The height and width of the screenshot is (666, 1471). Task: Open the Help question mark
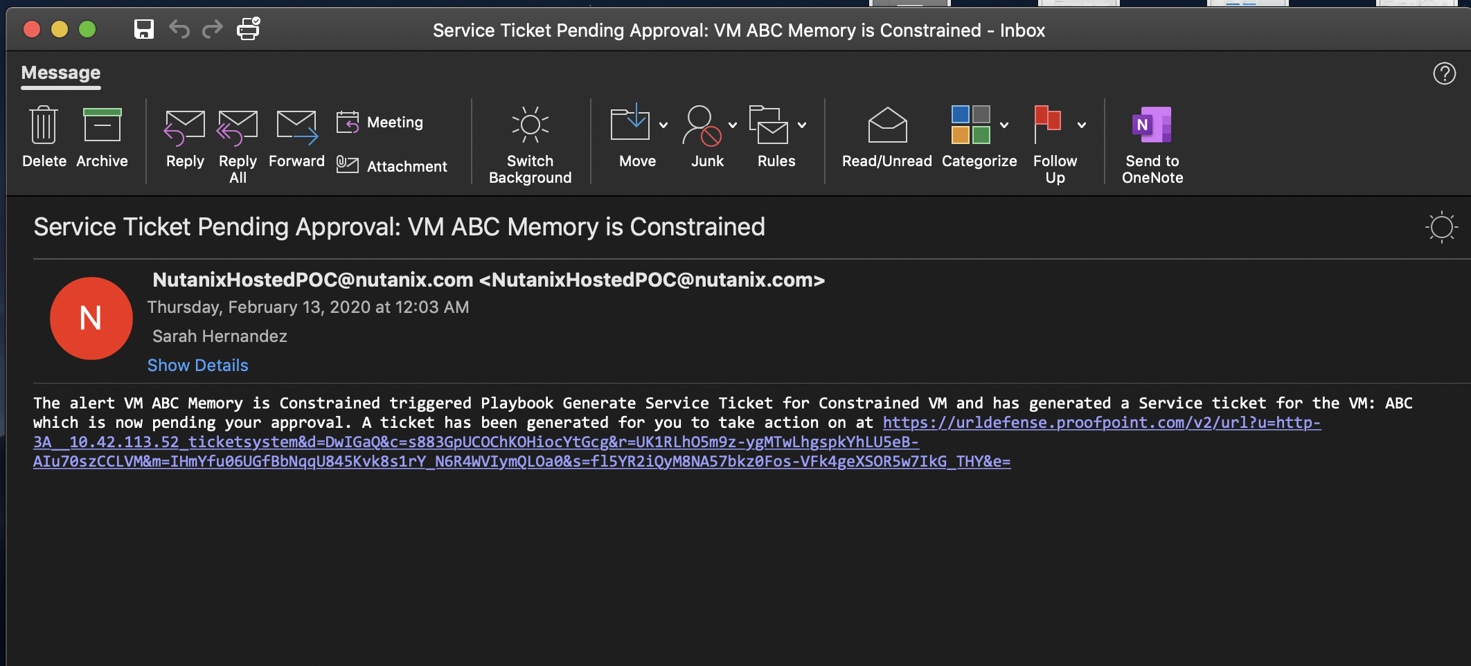tap(1445, 73)
